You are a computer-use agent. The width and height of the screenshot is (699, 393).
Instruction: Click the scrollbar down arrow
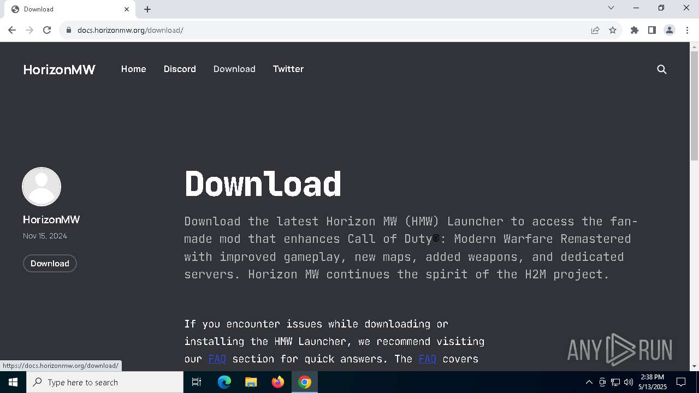click(695, 366)
